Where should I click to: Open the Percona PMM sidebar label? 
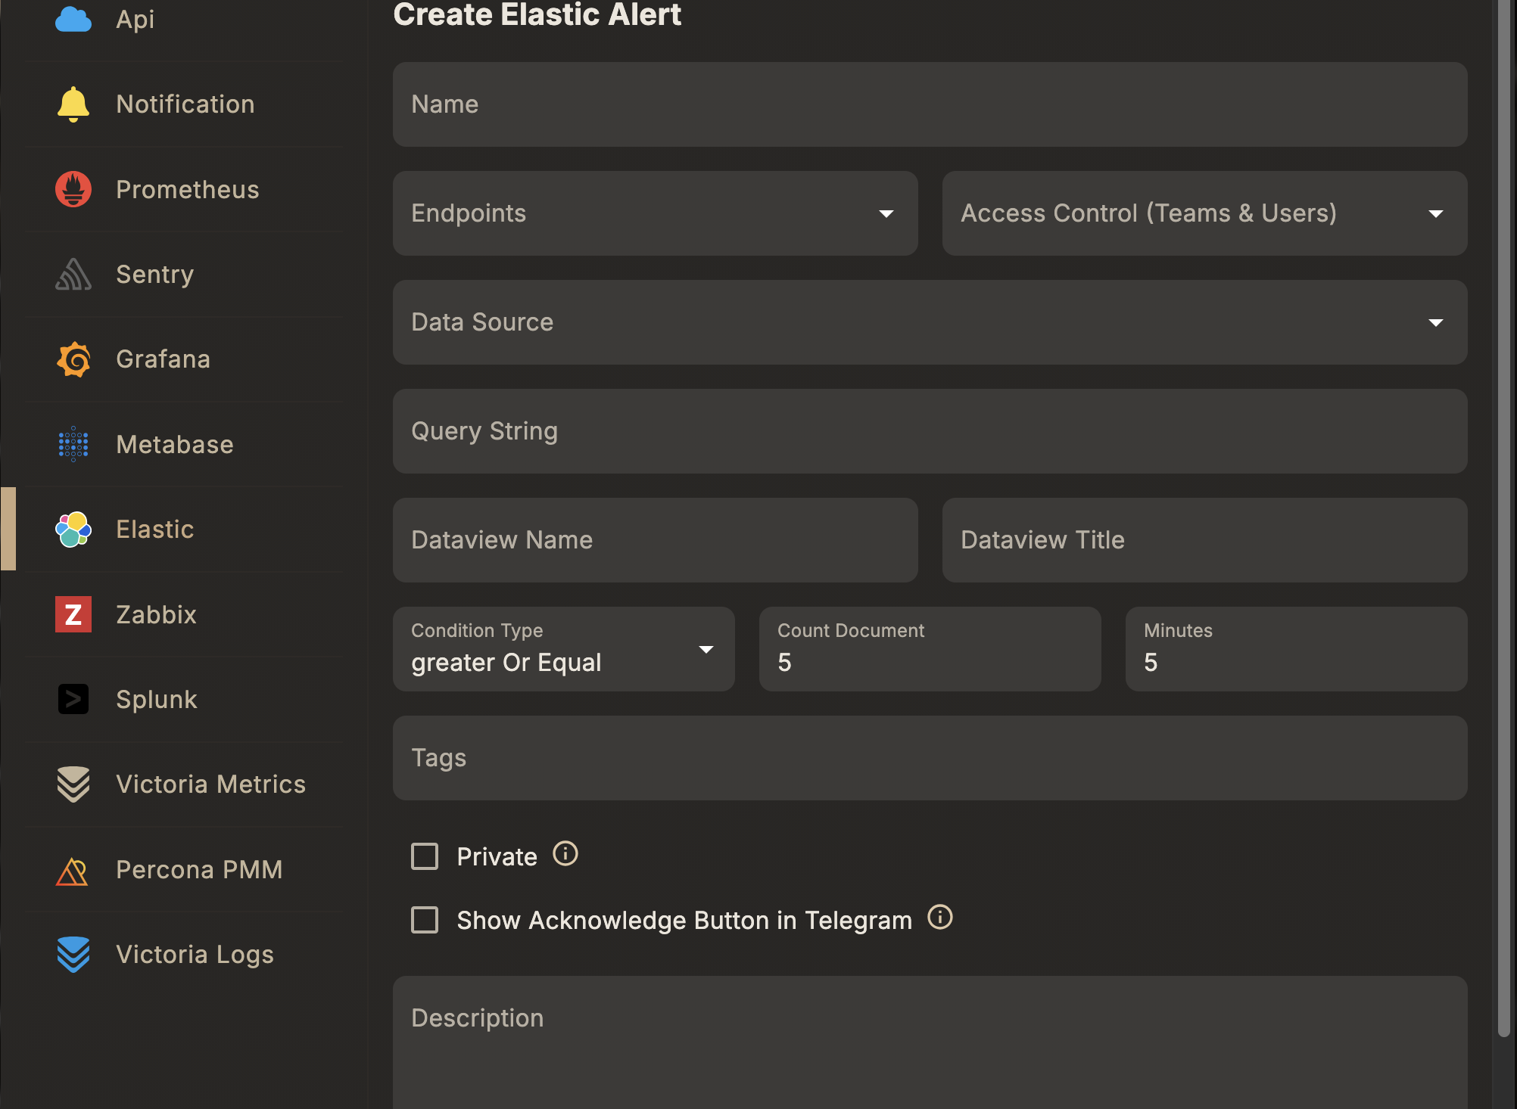pos(200,870)
